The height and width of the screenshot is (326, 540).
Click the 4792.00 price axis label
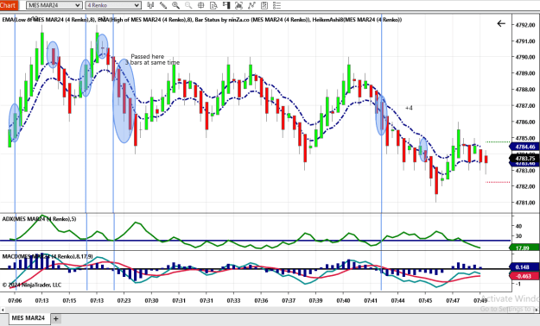(525, 25)
